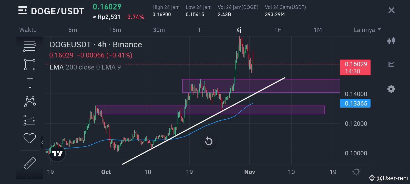Switch to the 5m timeframe
This screenshot has height=184, width=410.
coord(73,30)
